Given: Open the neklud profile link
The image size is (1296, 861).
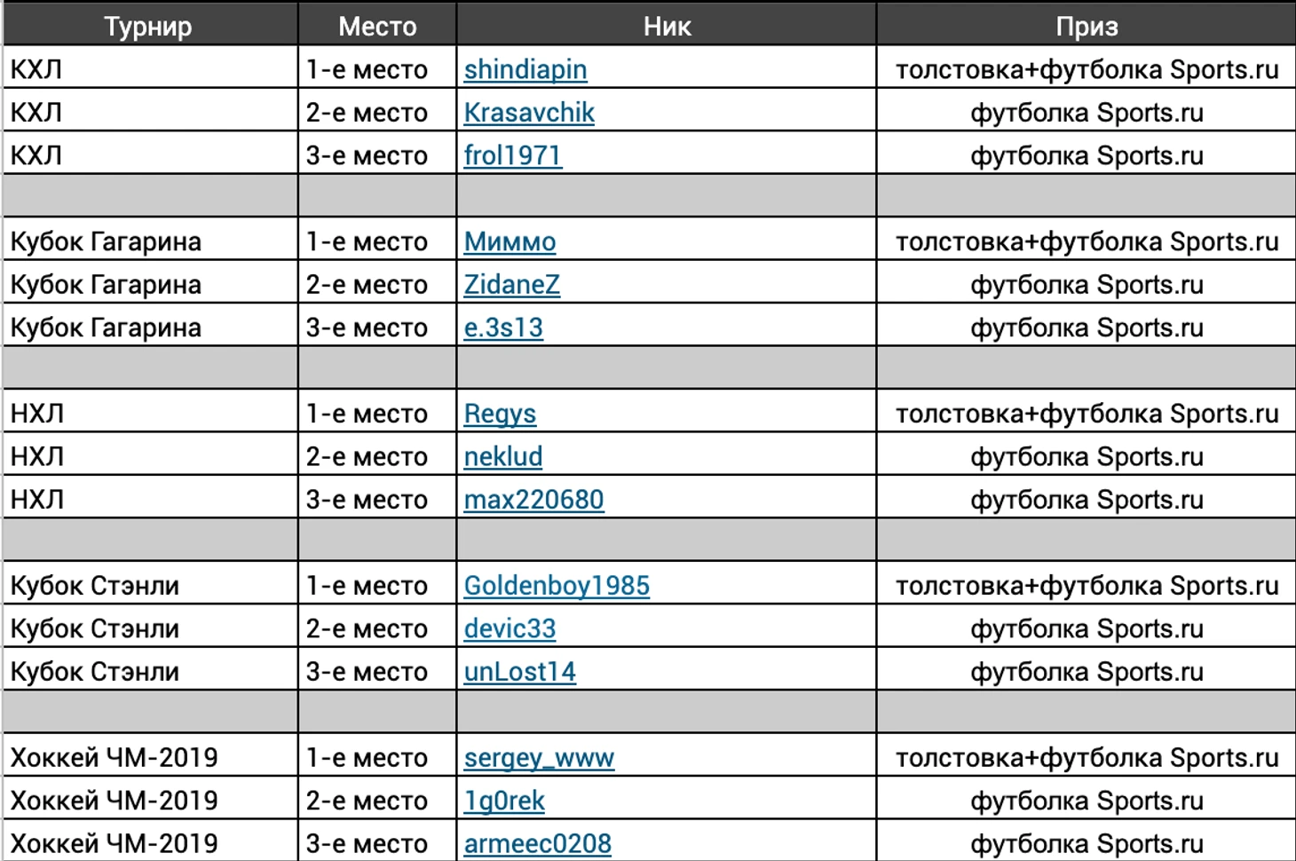Looking at the screenshot, I should (x=503, y=456).
